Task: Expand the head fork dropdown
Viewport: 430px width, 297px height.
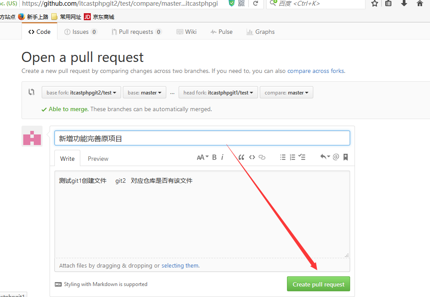Action: pos(218,93)
